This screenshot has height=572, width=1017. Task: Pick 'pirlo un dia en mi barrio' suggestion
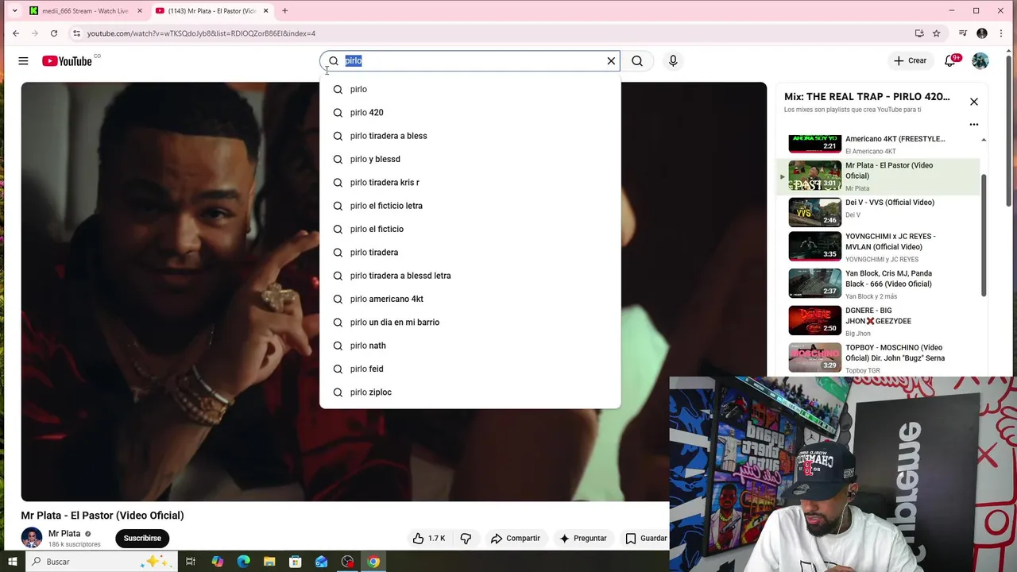(x=470, y=323)
